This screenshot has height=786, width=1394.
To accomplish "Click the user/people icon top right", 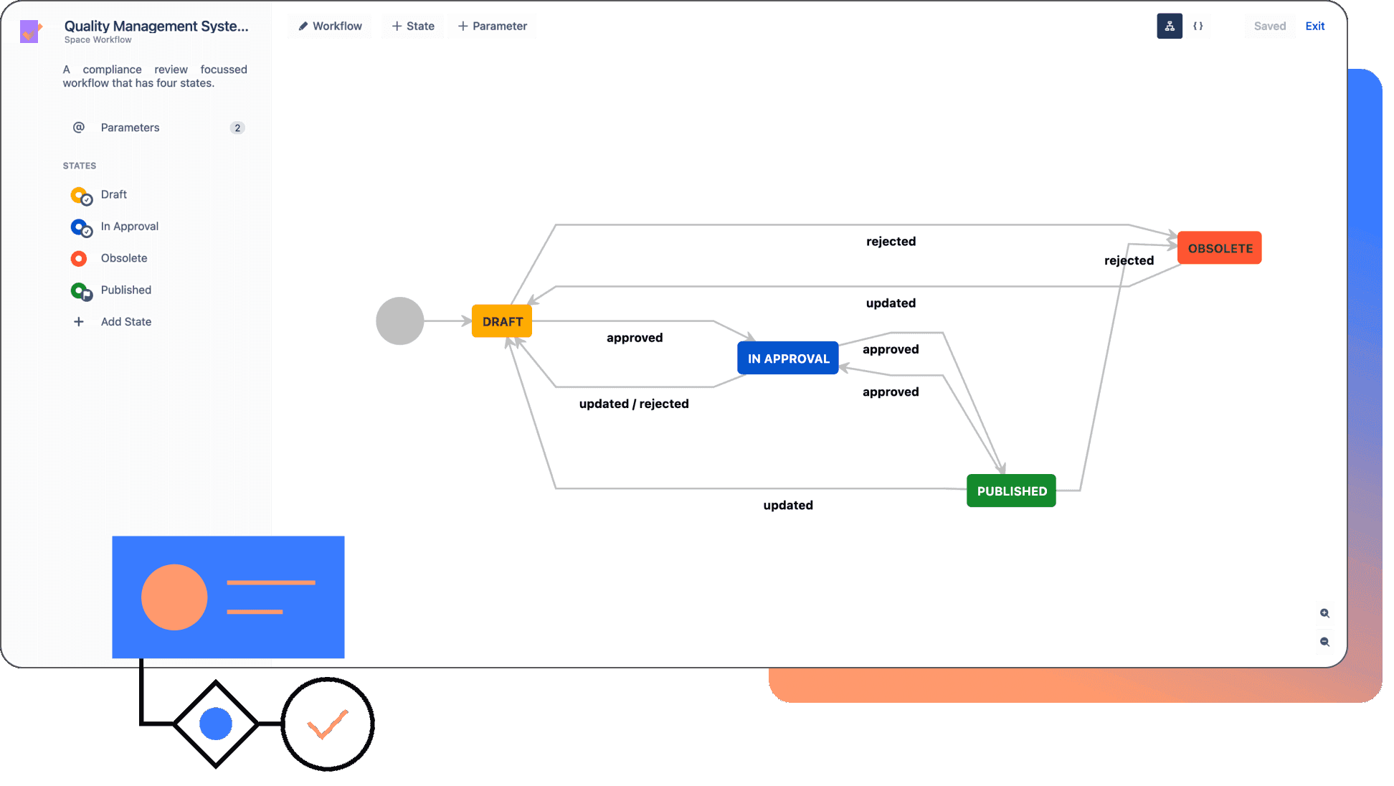I will pyautogui.click(x=1170, y=26).
